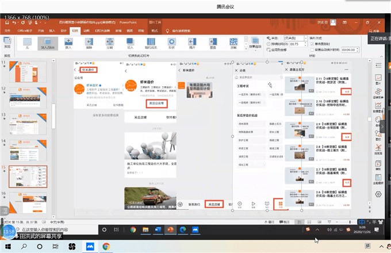391x253 pixels.
Task: Toggle the 设置自动换片时间 checkbox
Action: 310,50
